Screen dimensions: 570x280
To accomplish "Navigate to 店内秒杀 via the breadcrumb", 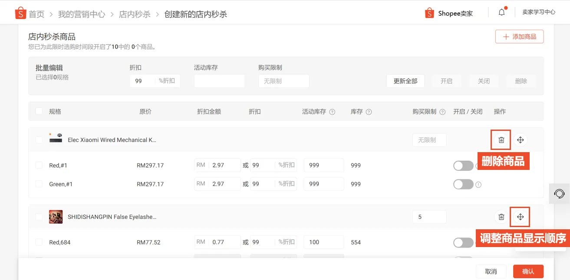I will [137, 13].
